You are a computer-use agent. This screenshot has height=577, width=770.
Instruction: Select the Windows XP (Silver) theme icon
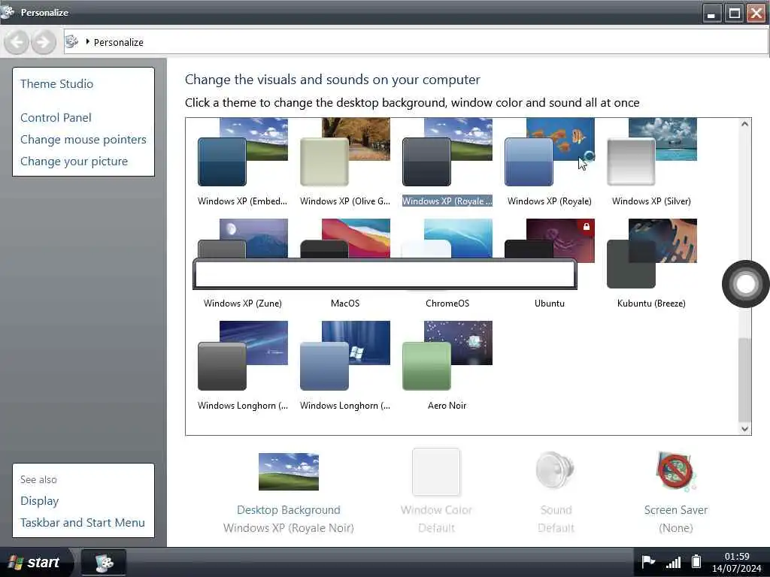click(652, 152)
